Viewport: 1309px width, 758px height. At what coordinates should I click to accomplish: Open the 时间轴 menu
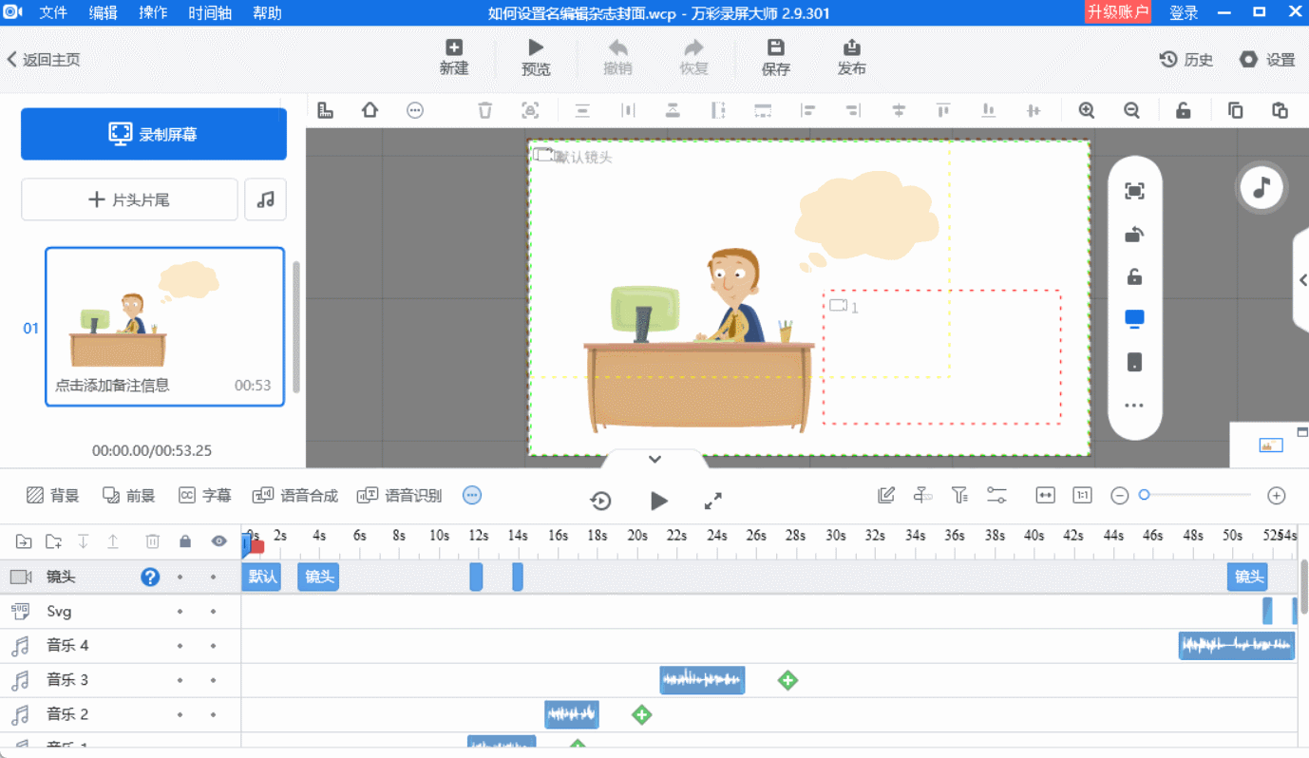click(210, 12)
